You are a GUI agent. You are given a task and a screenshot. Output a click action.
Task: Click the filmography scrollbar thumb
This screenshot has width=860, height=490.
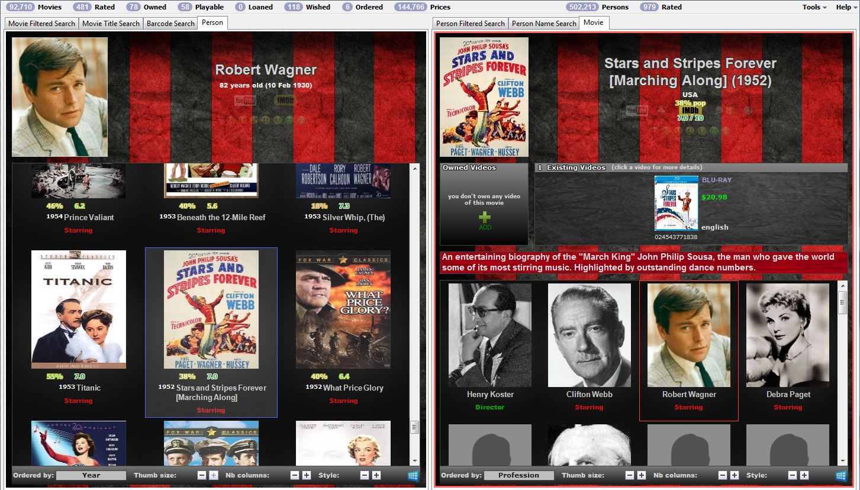click(x=414, y=427)
